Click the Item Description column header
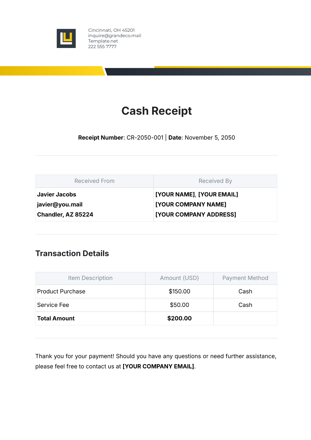This screenshot has height=440, width=311. coord(90,278)
